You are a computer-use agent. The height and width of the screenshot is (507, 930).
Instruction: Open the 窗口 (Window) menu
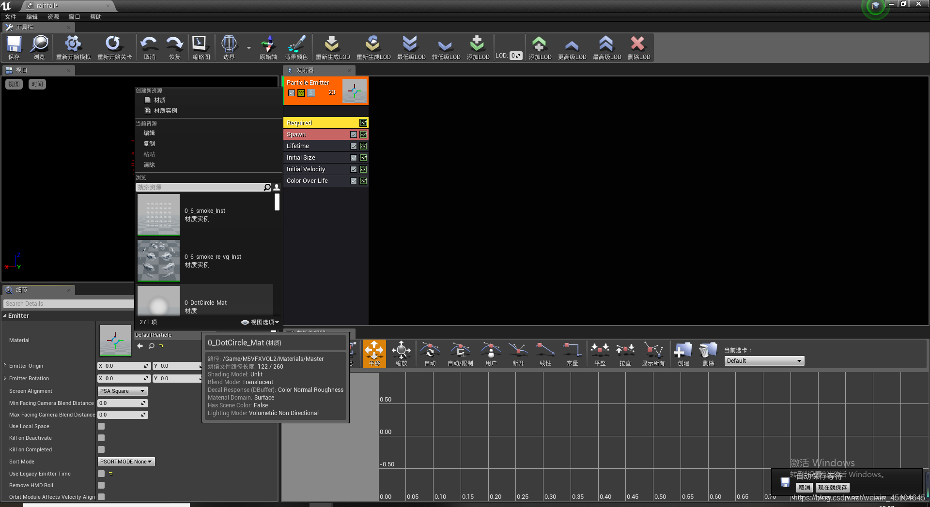[75, 17]
